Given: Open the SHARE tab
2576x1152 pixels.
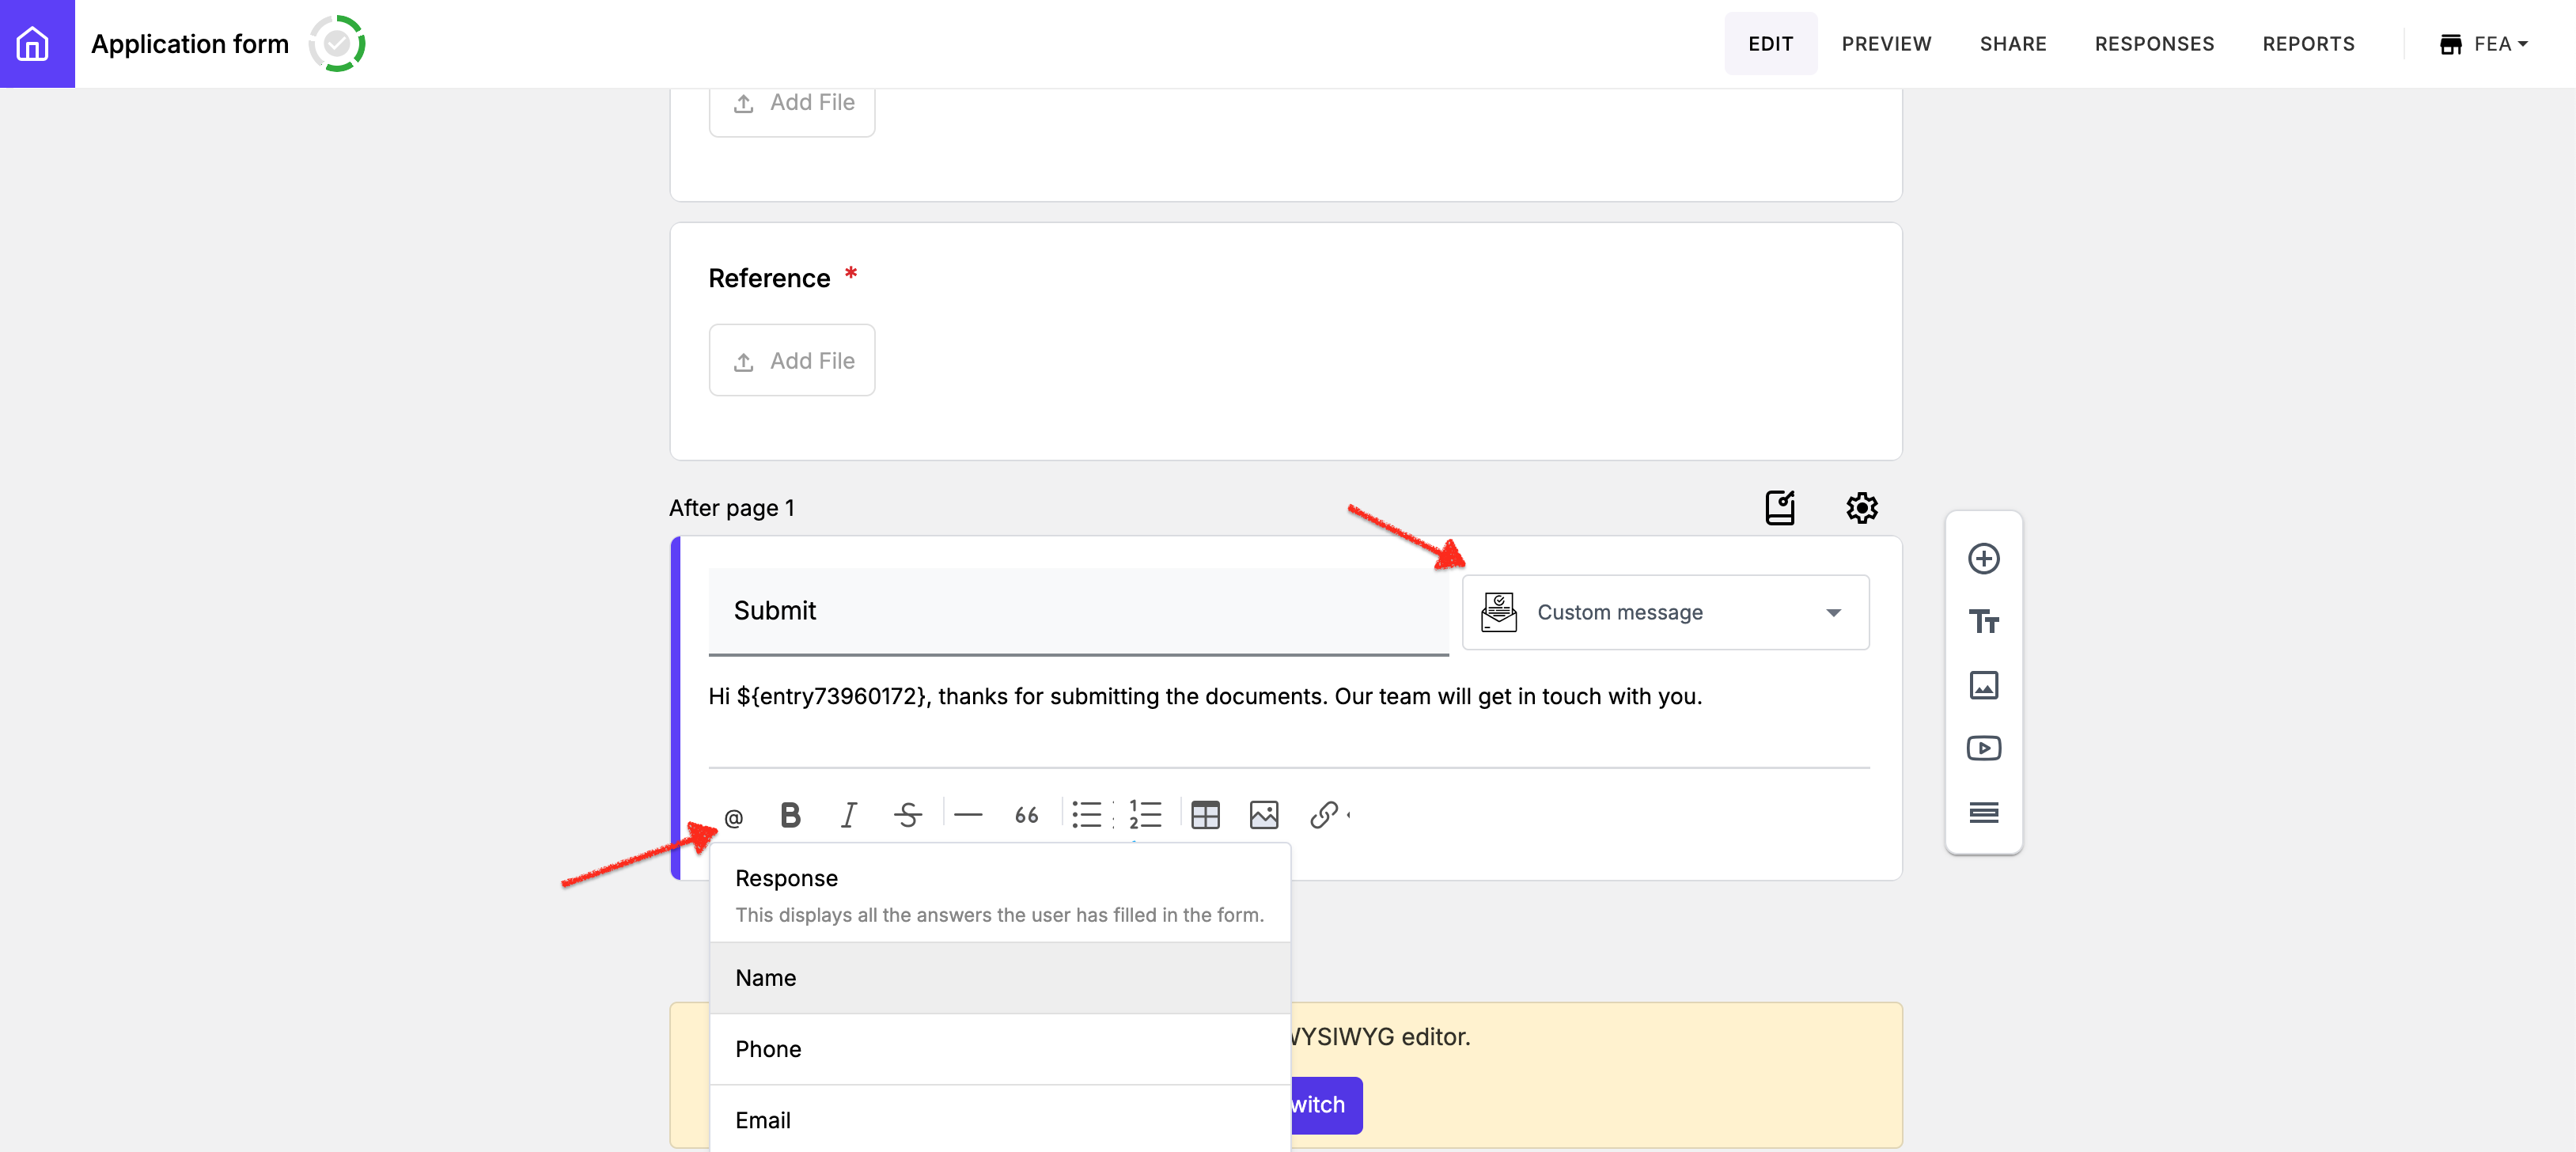Looking at the screenshot, I should (x=2013, y=44).
